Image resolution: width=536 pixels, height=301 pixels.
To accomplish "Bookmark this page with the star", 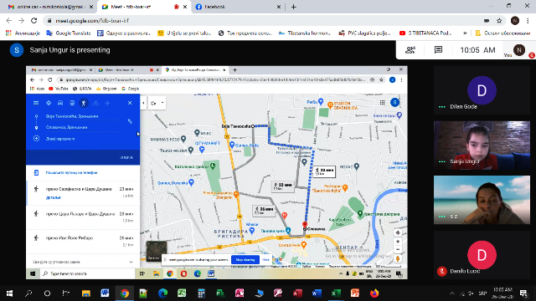I will pyautogui.click(x=499, y=21).
